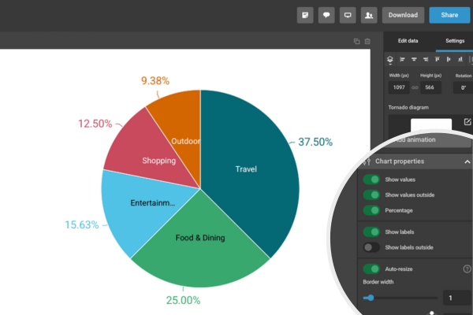Start presentation mode with monitor icon
473x315 pixels.
[348, 15]
